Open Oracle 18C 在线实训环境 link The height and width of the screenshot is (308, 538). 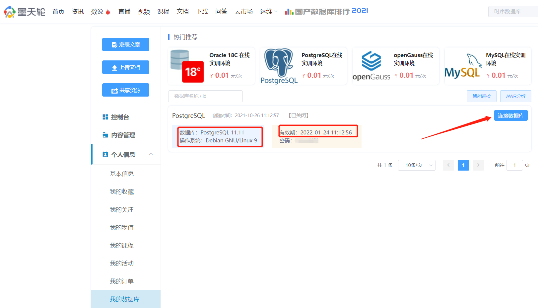pos(230,59)
